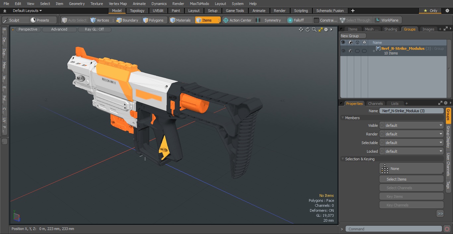
Task: Click the Locked channel keyframe circle
Action: 381,151
